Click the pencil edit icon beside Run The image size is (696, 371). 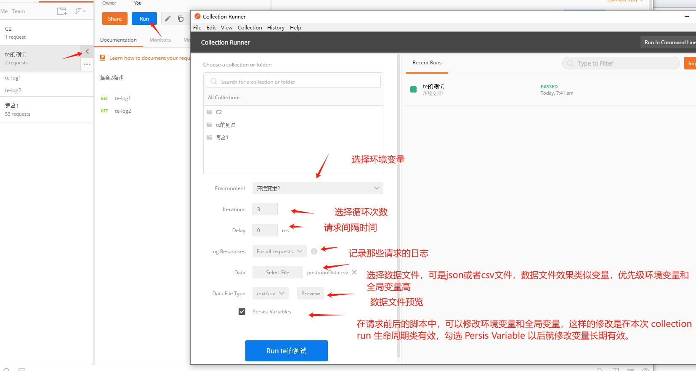(167, 19)
